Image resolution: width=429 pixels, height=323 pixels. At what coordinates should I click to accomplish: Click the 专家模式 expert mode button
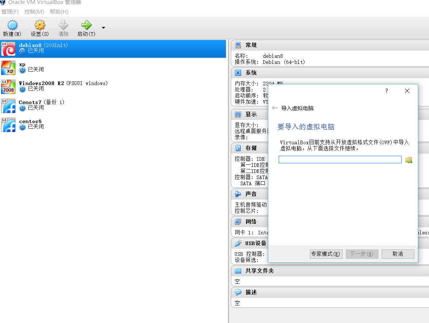[x=326, y=254]
